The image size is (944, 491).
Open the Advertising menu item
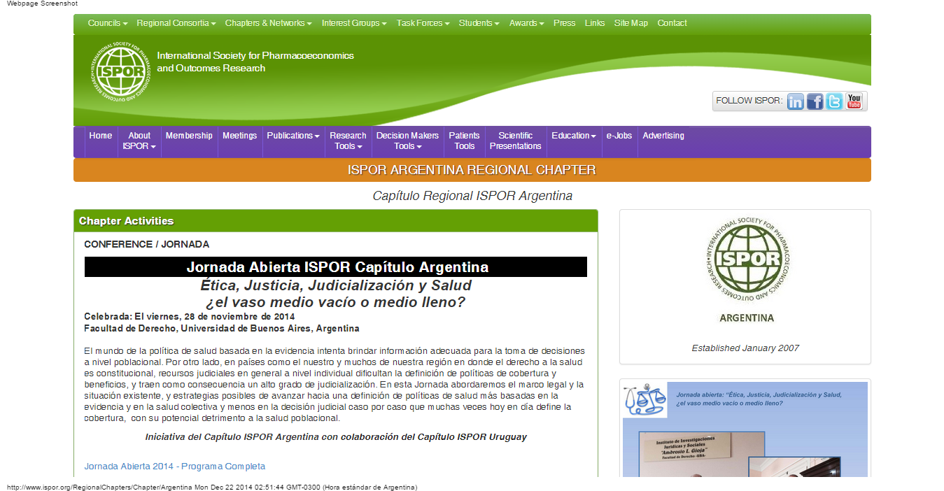663,136
